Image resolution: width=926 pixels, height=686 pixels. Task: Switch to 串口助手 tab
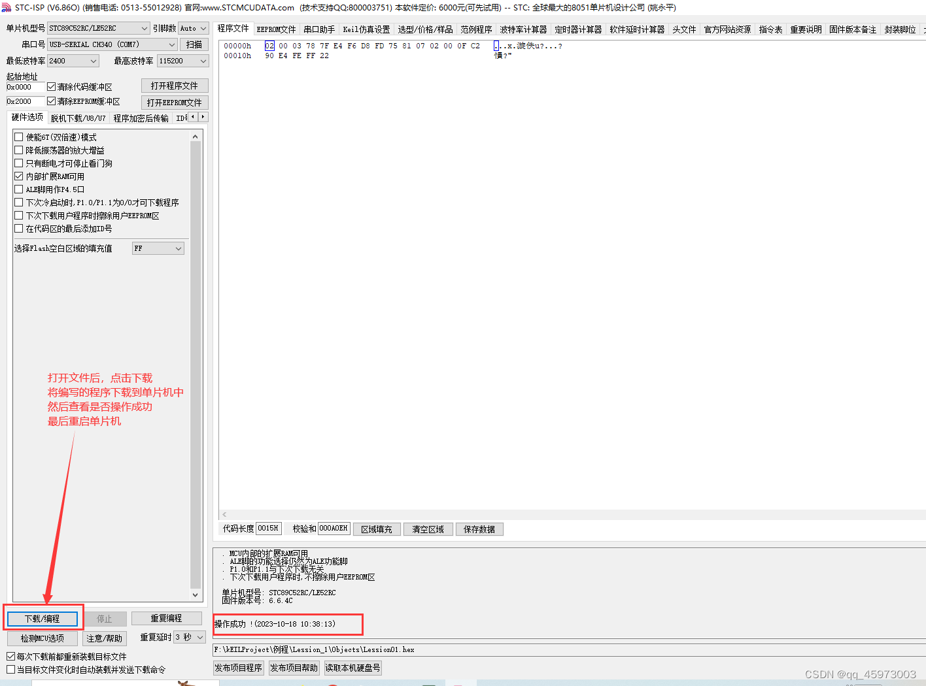(x=319, y=29)
